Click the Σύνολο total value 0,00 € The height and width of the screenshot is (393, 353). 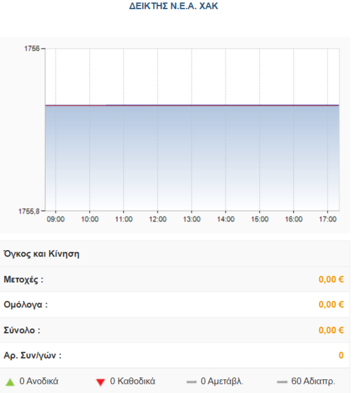click(331, 330)
